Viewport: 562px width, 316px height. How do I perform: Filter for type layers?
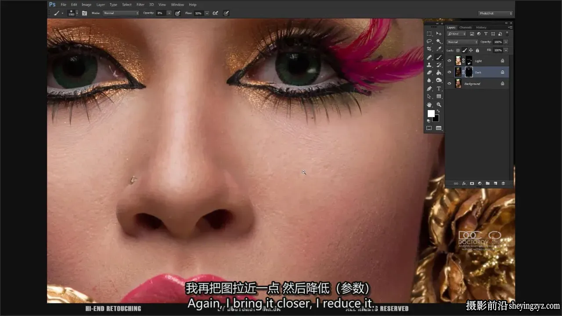(x=486, y=34)
